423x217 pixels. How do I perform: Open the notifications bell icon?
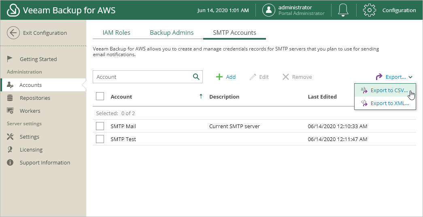coord(343,10)
